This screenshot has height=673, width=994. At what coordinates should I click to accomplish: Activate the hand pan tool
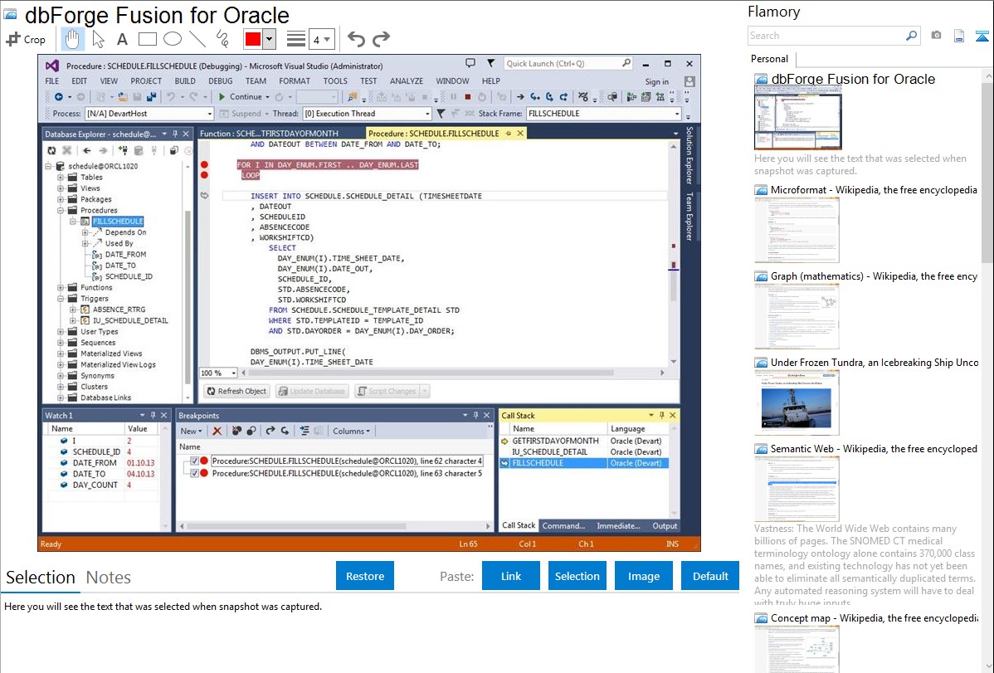(72, 39)
